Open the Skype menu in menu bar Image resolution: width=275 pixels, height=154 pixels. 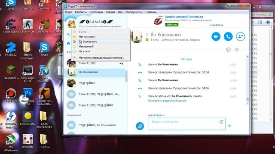(68, 12)
